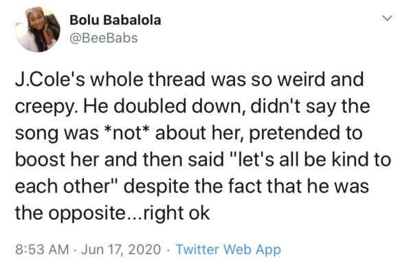
Task: Click the word "opposite" in the last line
Action: click(87, 214)
